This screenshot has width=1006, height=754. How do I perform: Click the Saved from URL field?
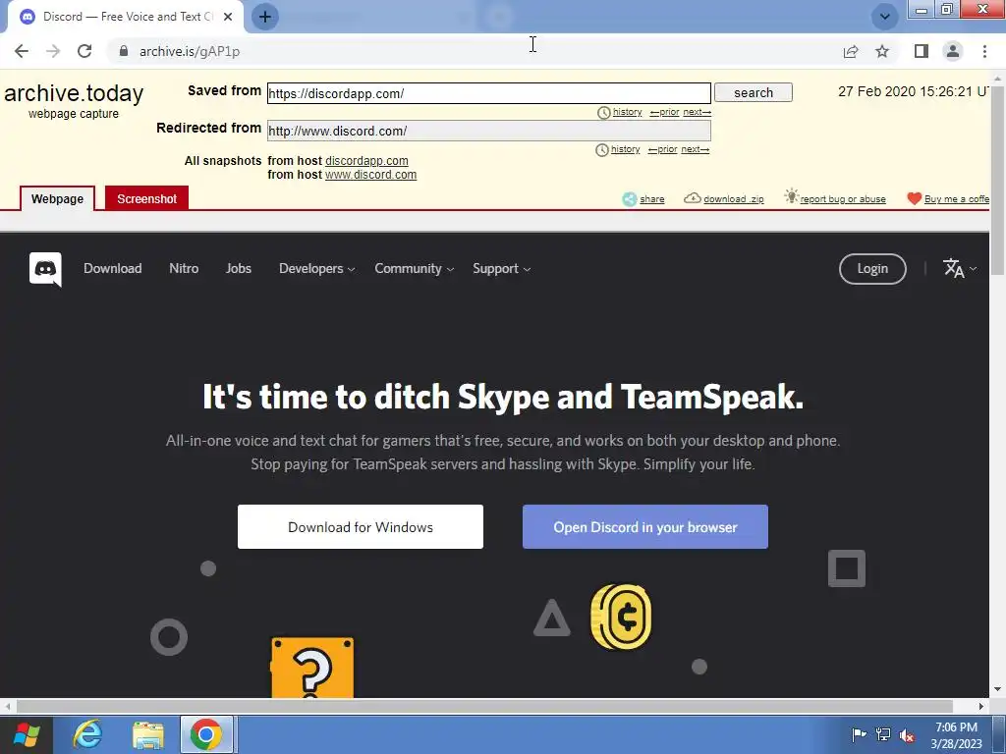tap(489, 93)
